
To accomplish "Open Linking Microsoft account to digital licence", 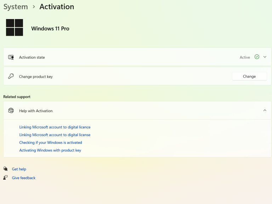I will point(55,127).
